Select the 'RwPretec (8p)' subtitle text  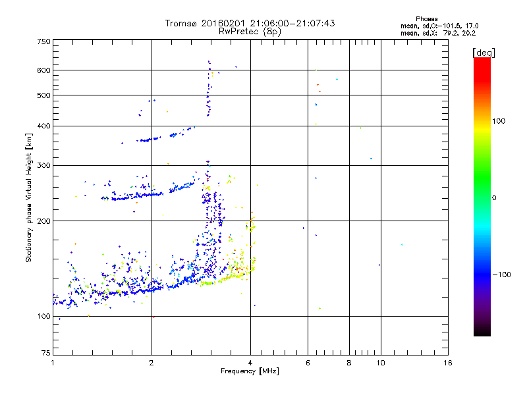click(x=250, y=32)
